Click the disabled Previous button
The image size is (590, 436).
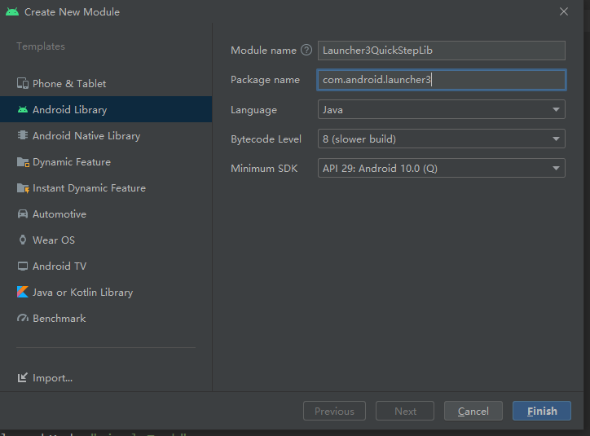pos(334,411)
